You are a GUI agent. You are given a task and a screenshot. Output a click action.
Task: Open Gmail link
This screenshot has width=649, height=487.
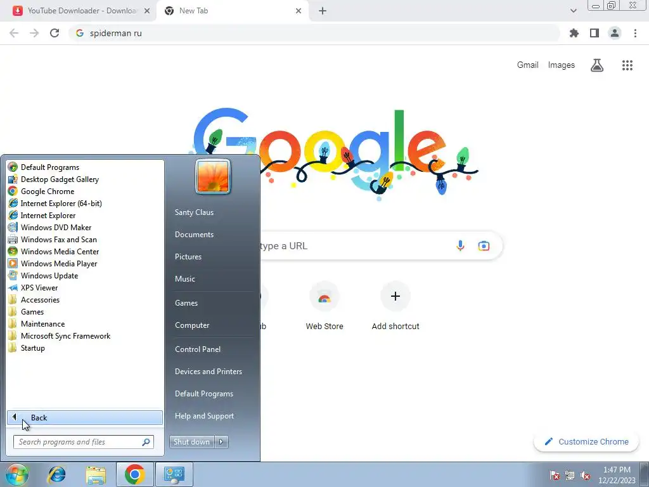(x=527, y=65)
